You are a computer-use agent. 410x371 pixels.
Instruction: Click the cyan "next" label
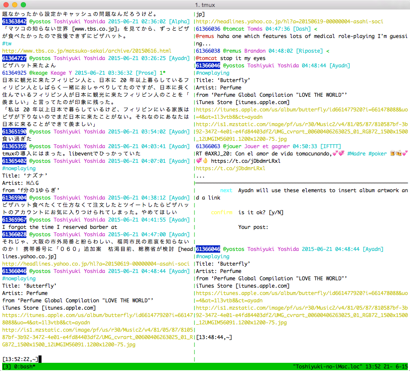click(226, 190)
